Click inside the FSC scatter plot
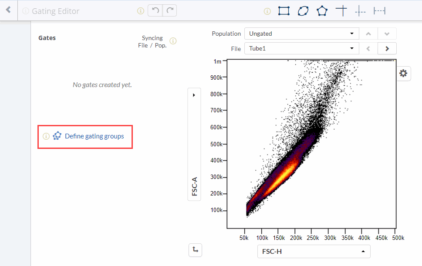The height and width of the screenshot is (266, 422). pyautogui.click(x=311, y=144)
